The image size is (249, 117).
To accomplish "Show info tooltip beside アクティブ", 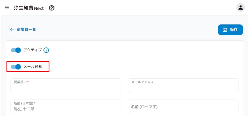I will [x=46, y=50].
